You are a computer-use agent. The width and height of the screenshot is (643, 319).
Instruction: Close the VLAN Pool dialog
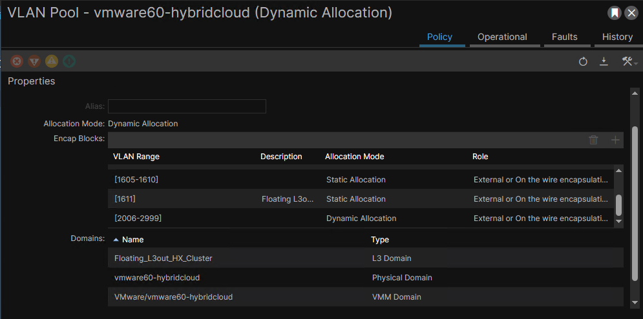coord(631,14)
